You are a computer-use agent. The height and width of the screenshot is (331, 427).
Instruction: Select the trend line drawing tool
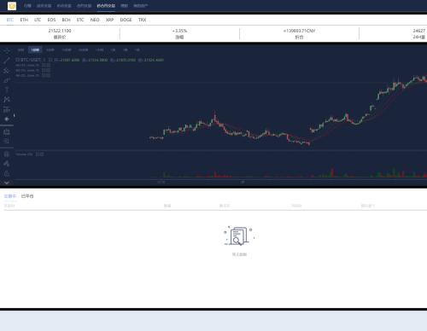coord(7,61)
